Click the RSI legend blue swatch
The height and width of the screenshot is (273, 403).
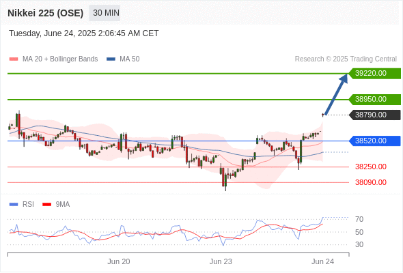tap(14, 205)
